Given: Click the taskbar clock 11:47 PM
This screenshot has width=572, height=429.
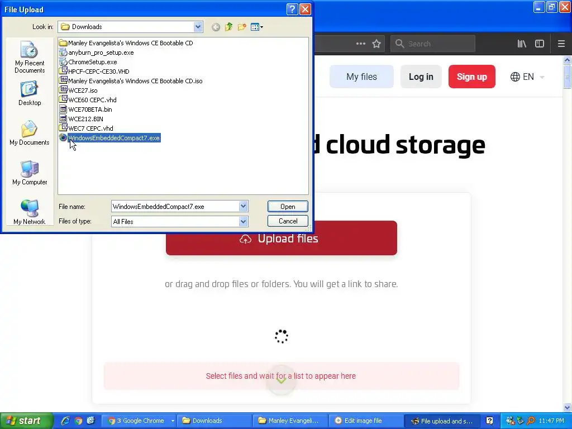Looking at the screenshot, I should pos(551,421).
